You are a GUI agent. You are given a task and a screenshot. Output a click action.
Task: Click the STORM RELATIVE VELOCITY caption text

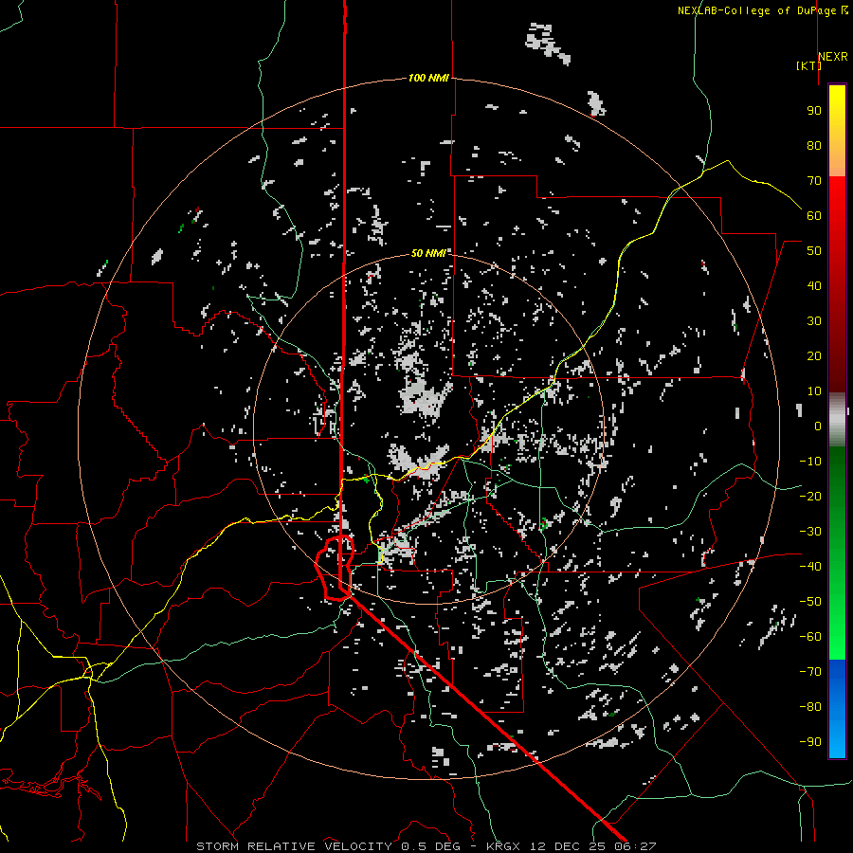click(x=294, y=846)
